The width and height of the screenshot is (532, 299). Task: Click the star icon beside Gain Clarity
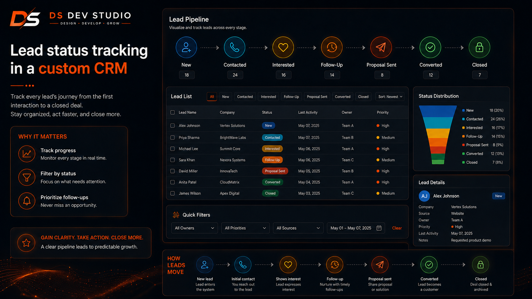click(x=26, y=243)
